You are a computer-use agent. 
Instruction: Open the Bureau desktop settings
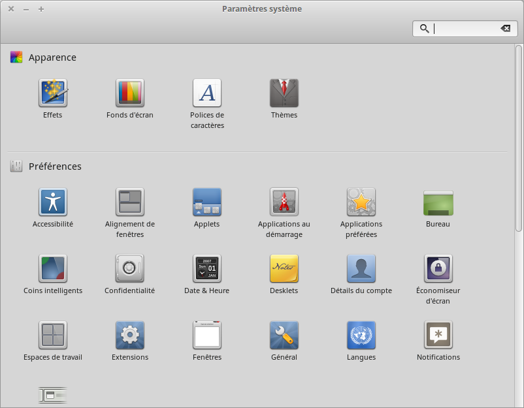click(438, 202)
